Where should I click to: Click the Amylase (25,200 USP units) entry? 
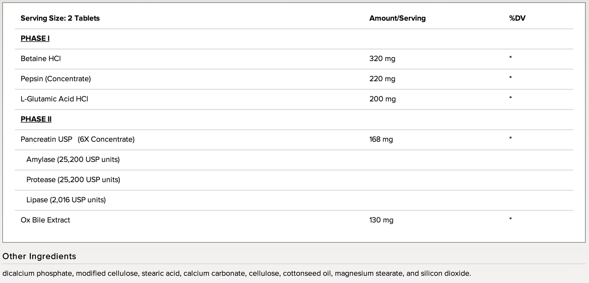click(73, 159)
